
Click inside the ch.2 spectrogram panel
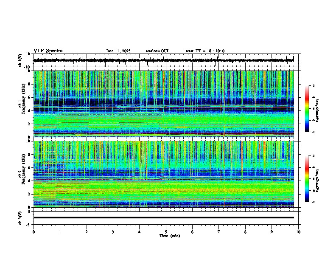pyautogui.click(x=163, y=174)
